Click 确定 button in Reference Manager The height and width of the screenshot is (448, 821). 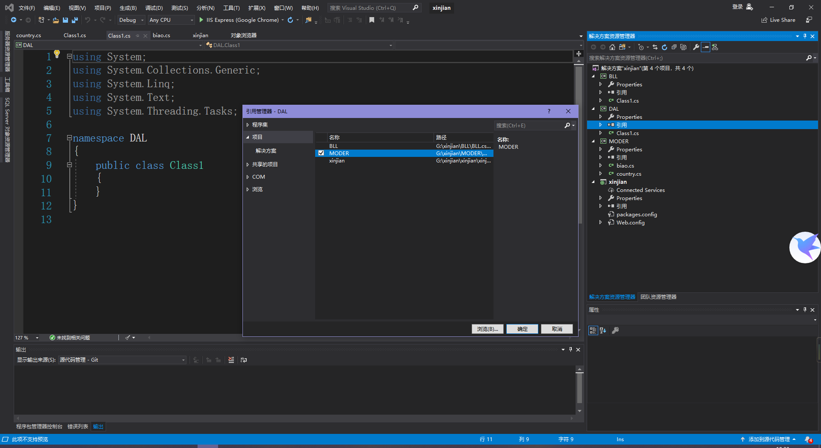coord(522,329)
